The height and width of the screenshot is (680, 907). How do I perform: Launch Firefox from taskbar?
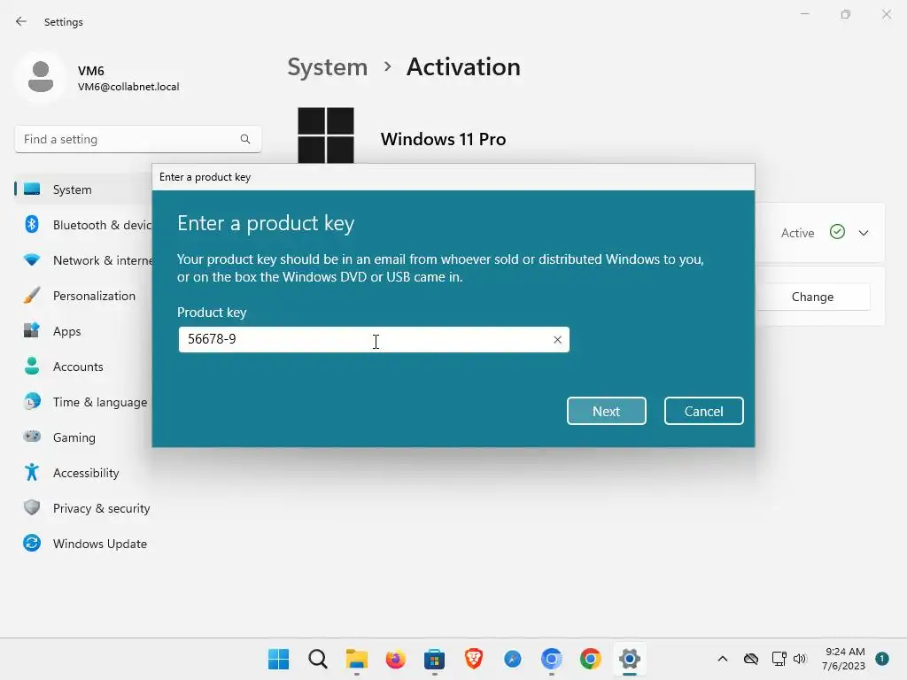pyautogui.click(x=396, y=659)
